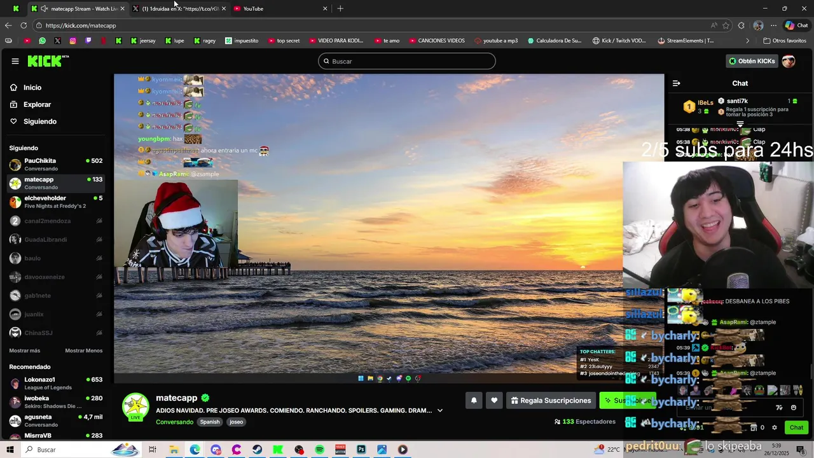Open channel points shop icon in chat
The width and height of the screenshot is (814, 458).
754,427
